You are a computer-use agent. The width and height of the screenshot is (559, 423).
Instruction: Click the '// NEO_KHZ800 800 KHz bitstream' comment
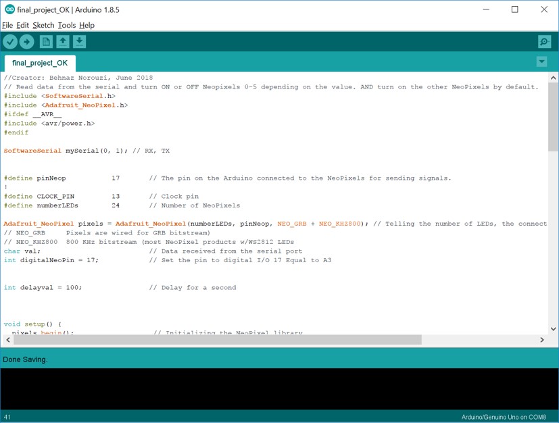pyautogui.click(x=149, y=242)
